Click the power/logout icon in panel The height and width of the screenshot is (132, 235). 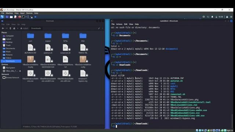231,17
